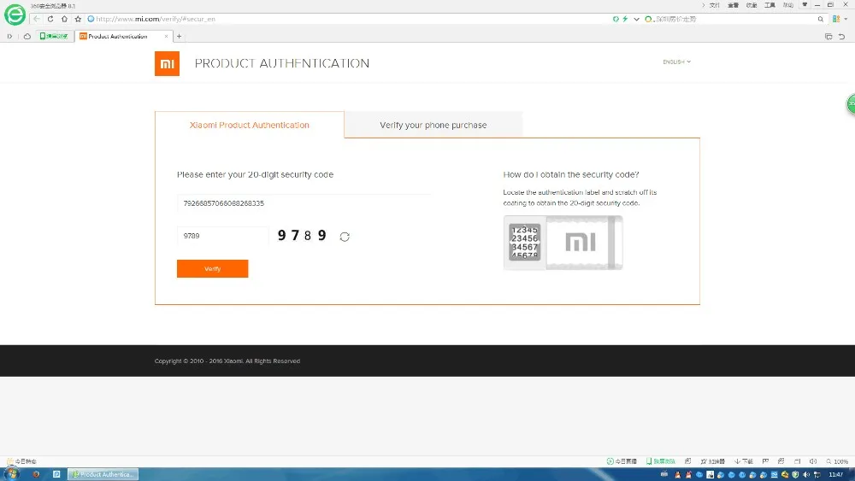Open a new tab with plus button
855x481 pixels.
pos(179,37)
